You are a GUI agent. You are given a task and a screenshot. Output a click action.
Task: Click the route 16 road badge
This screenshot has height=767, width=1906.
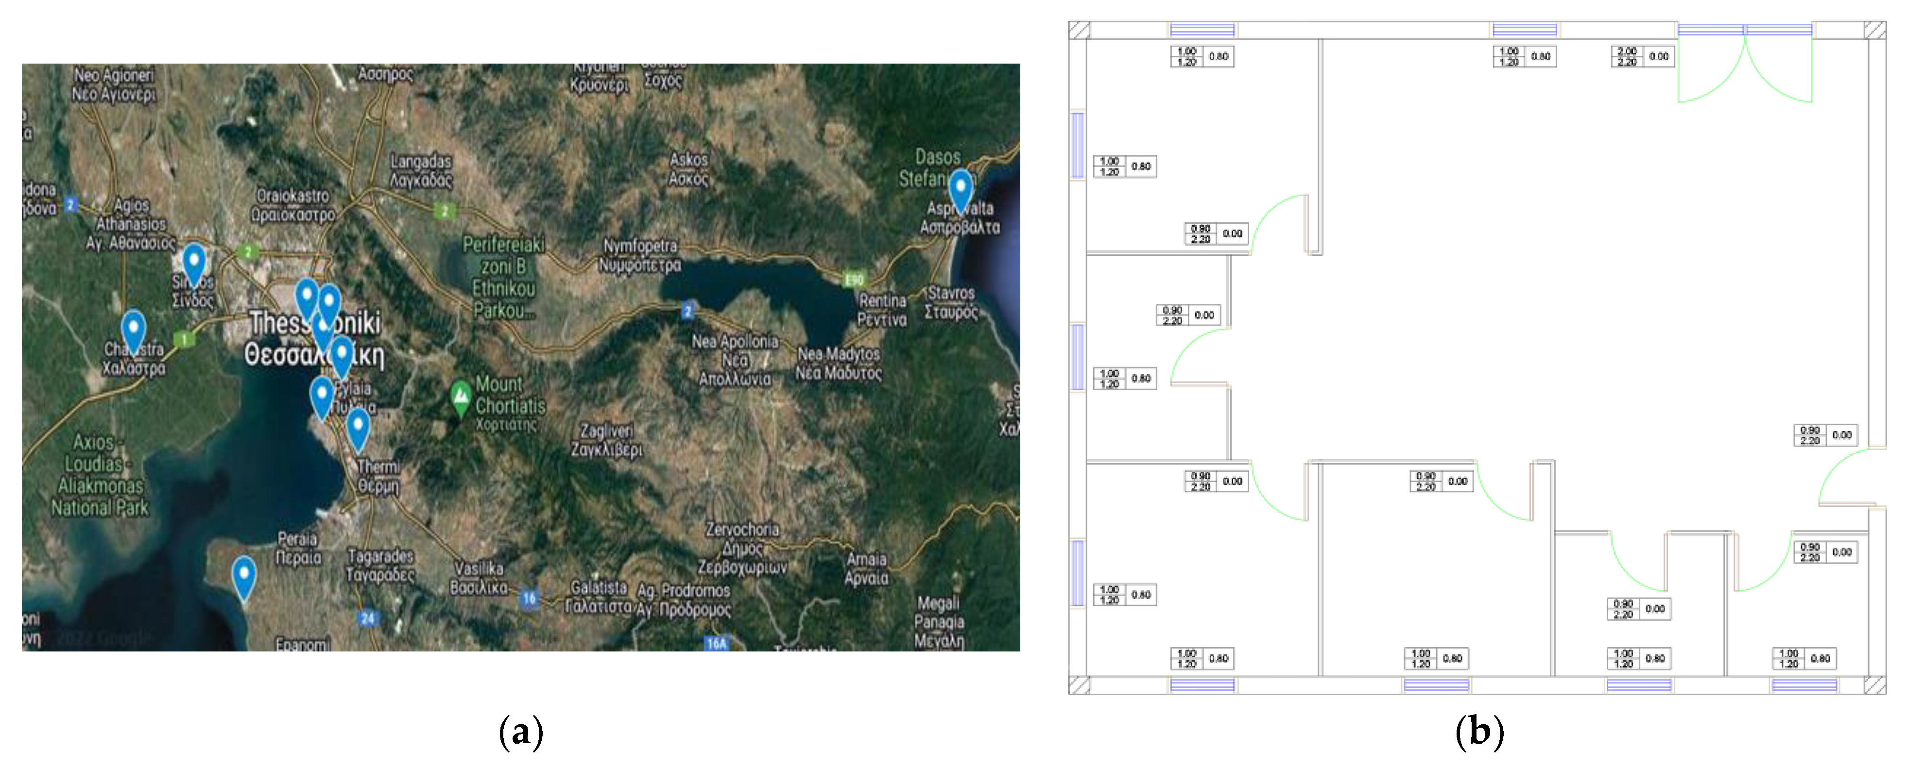click(x=528, y=598)
